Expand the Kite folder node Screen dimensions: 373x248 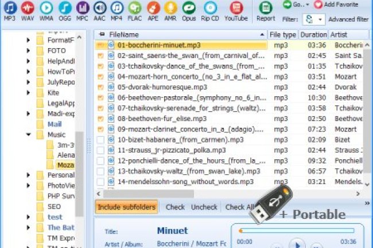[x=28, y=93]
